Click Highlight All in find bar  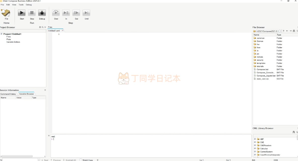click(69, 160)
